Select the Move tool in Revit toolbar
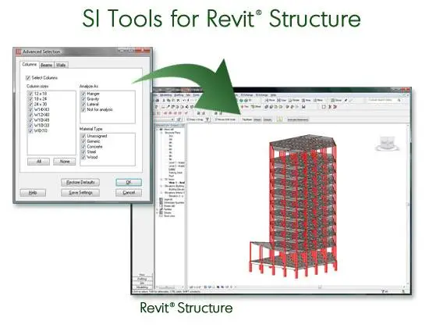 [270, 100]
